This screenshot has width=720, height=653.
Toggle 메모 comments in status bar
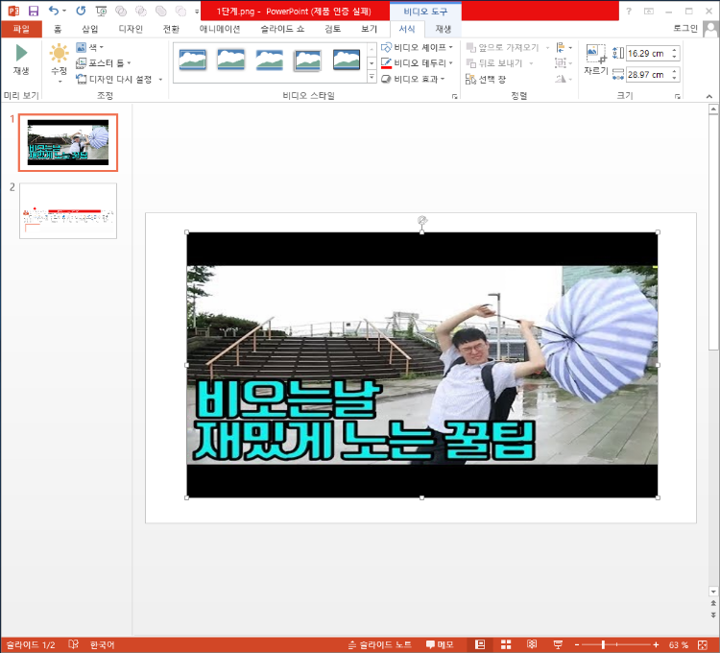[440, 644]
